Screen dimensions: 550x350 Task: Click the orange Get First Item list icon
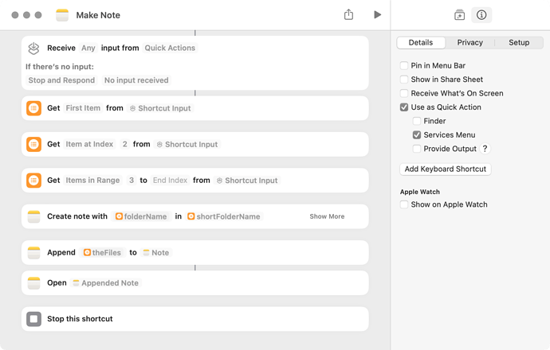coord(33,108)
